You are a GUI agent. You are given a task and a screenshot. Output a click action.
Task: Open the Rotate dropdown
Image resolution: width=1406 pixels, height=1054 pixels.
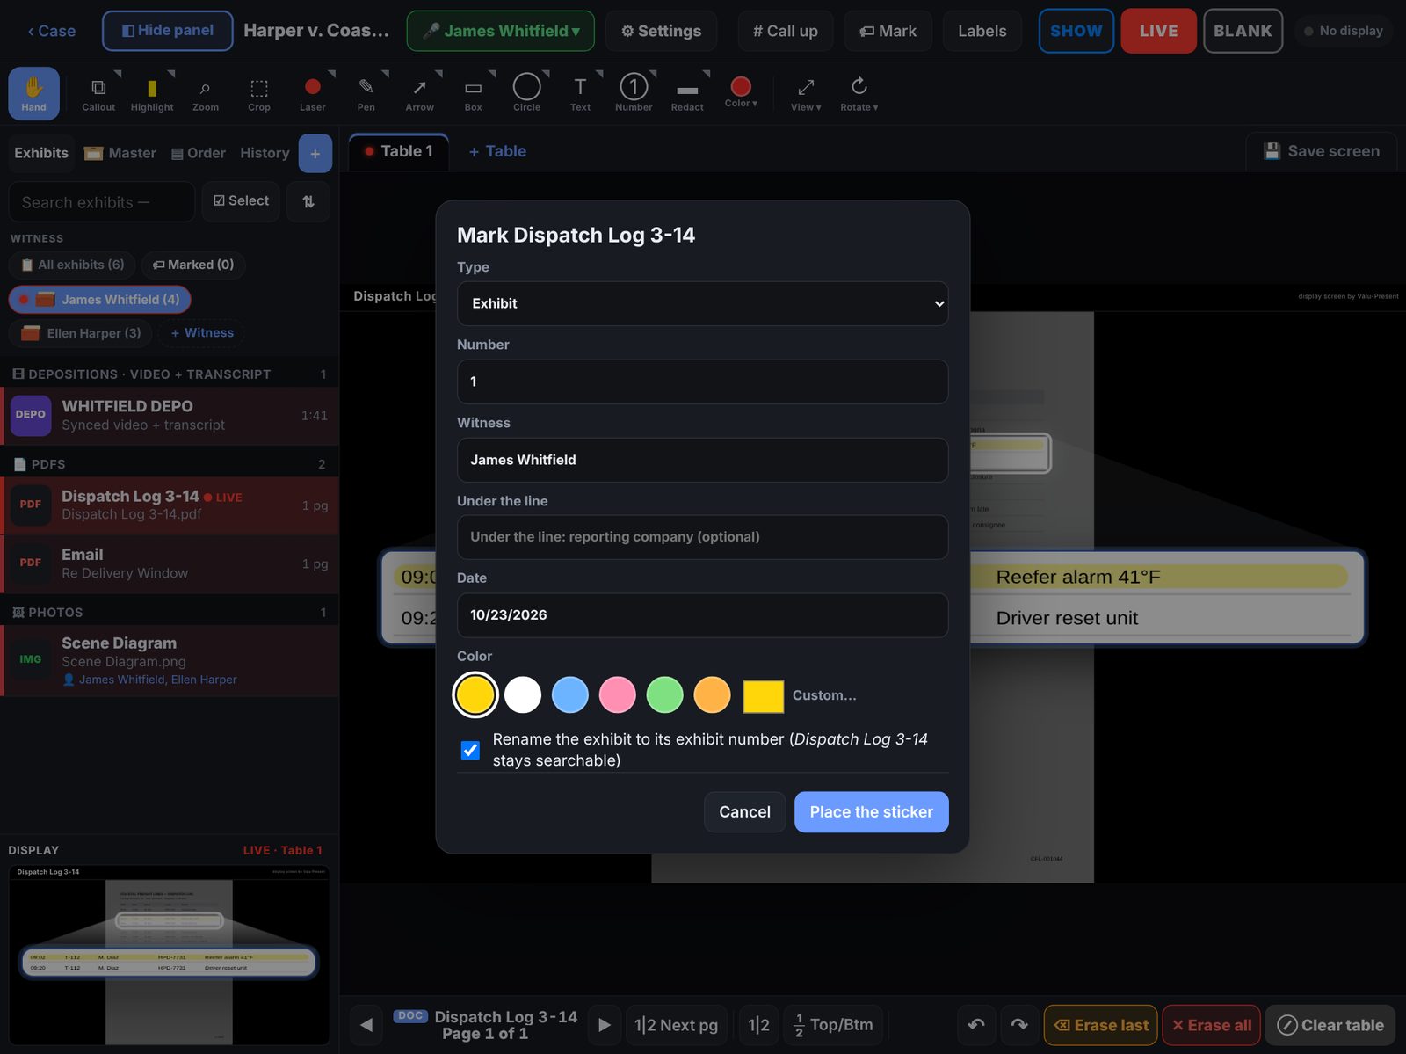coord(859,93)
